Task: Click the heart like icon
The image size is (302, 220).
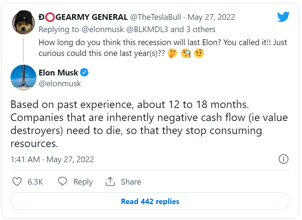Action: (x=17, y=182)
